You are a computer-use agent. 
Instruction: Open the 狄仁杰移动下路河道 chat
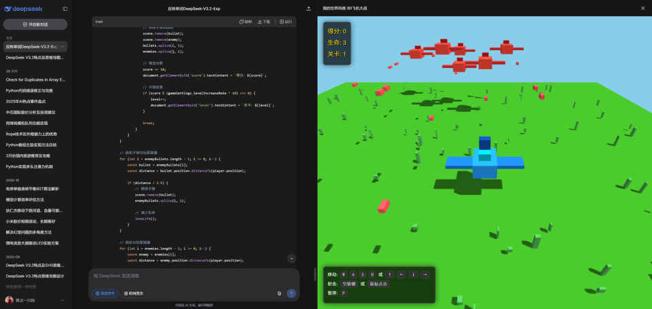[x=35, y=211]
